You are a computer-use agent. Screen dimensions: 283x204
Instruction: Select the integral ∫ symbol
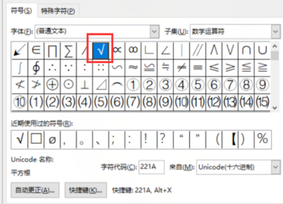click(x=20, y=68)
